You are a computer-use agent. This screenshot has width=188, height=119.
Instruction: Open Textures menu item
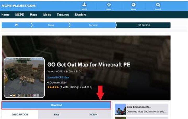(63, 15)
